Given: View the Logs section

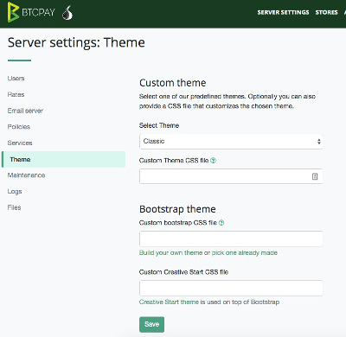Looking at the screenshot, I should tap(15, 192).
